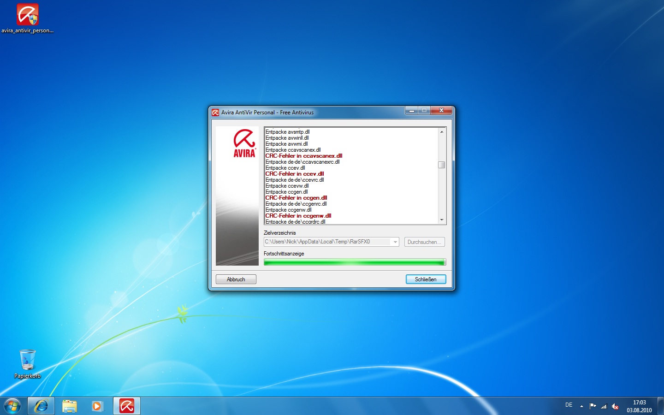Select line 'Entpacke avwinll.dll'

coord(287,138)
